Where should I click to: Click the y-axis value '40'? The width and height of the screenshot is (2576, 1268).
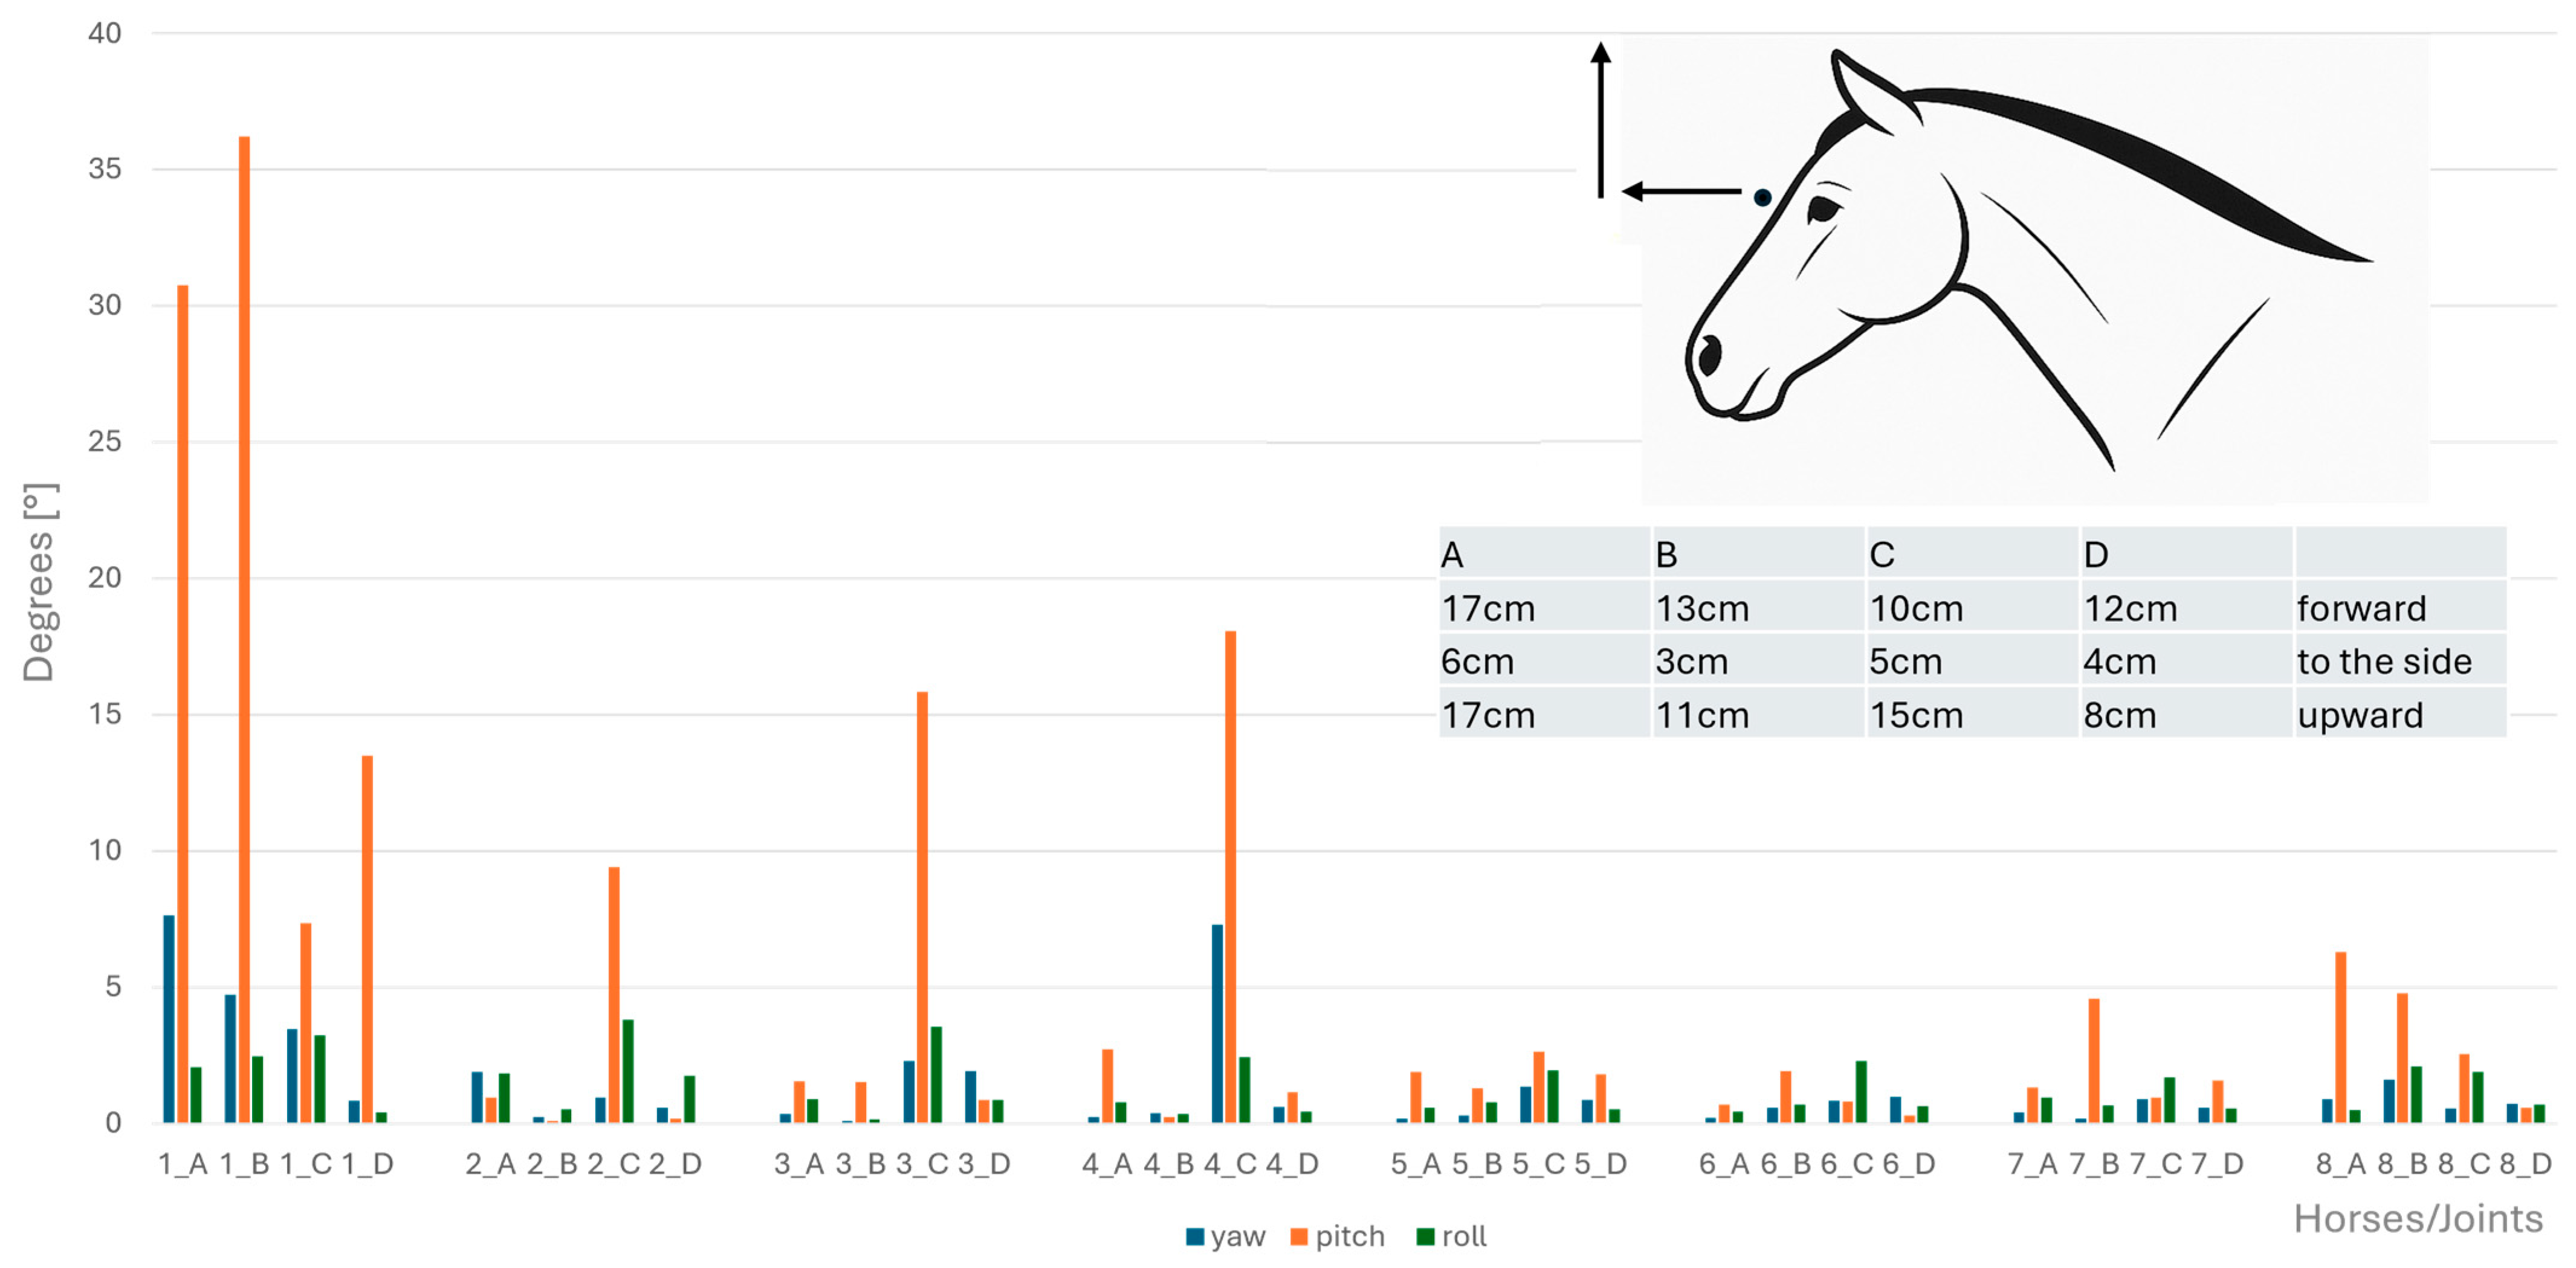pos(105,33)
